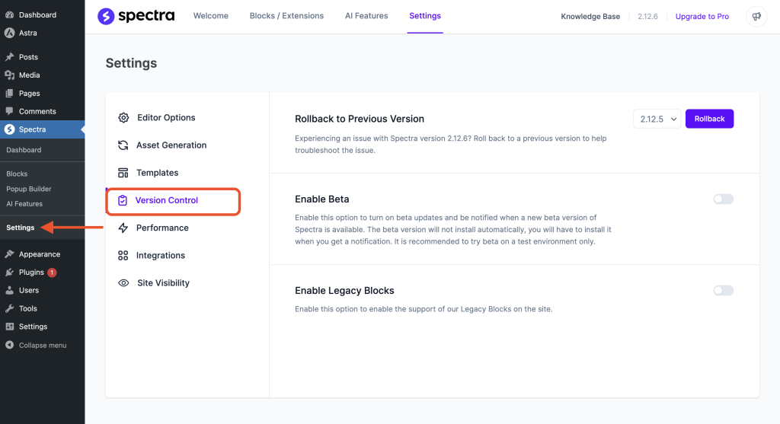780x424 pixels.
Task: Click the Comments bubble icon
Action: click(9, 111)
